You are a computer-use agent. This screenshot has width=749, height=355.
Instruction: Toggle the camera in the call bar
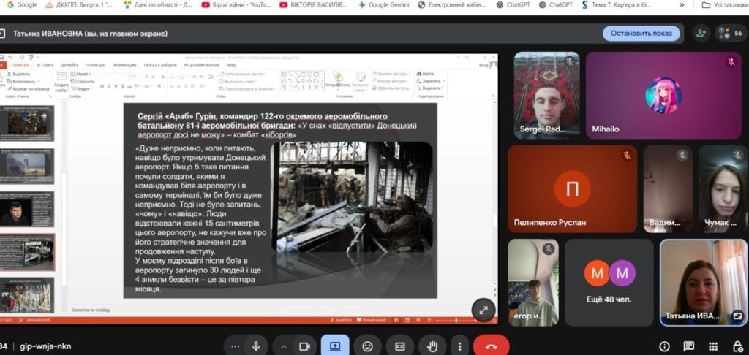pos(303,346)
